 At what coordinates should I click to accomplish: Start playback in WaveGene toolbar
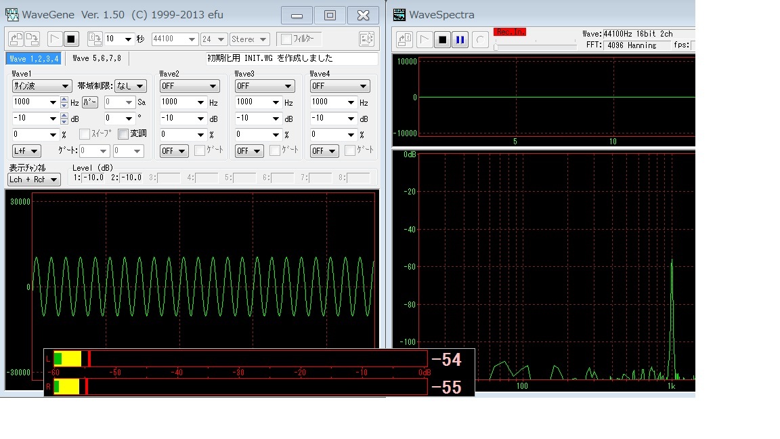tap(55, 39)
